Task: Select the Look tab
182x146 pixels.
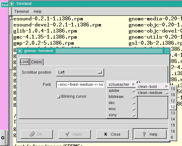Action: [24, 62]
